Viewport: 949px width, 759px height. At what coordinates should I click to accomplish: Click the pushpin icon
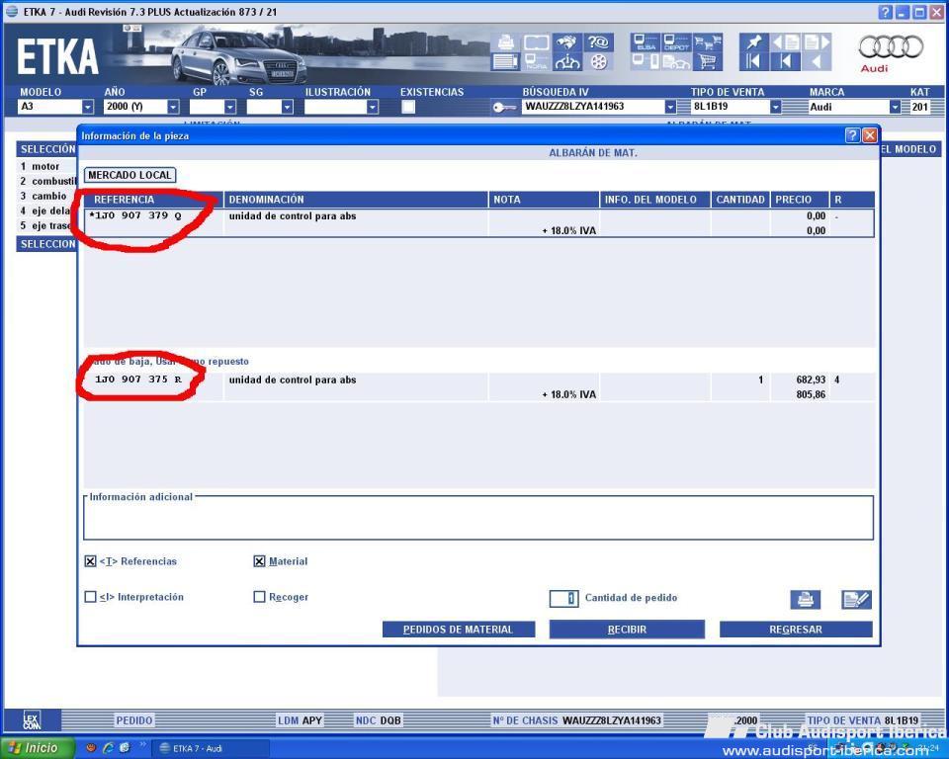(x=753, y=42)
